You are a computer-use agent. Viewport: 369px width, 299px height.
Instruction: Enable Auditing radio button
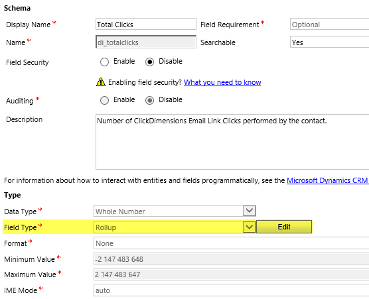(x=104, y=100)
